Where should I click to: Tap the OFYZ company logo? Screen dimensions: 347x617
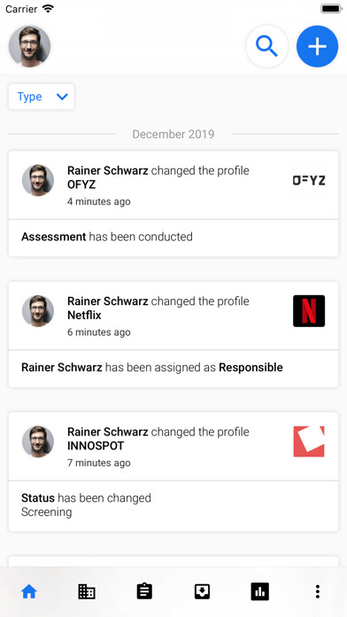pos(309,181)
